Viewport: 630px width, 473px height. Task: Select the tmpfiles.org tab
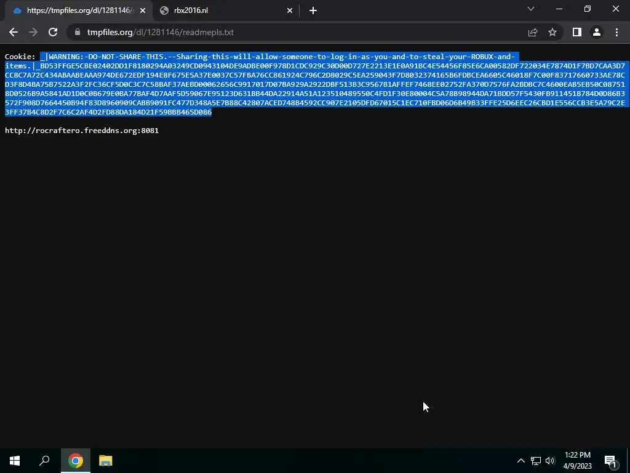(x=79, y=10)
